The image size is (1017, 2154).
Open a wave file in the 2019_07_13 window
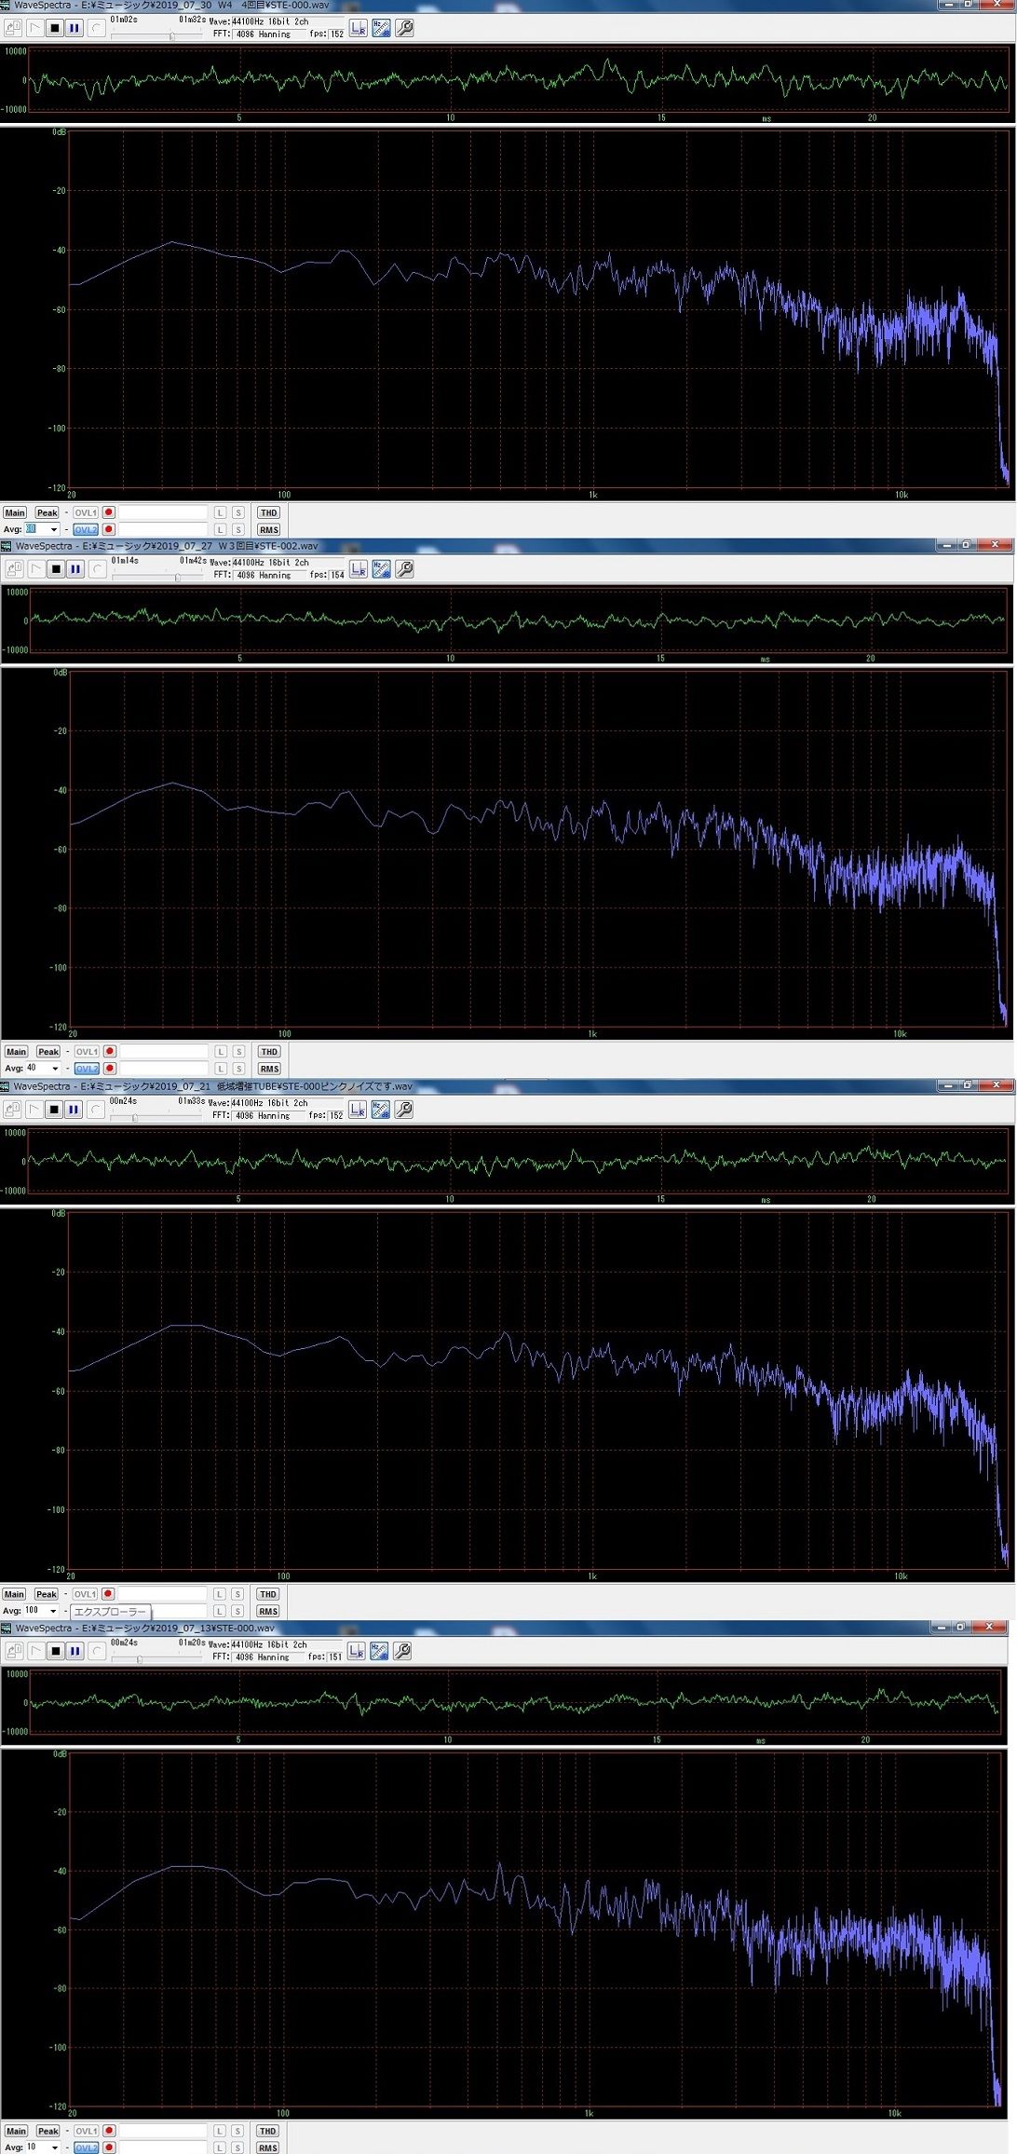pyautogui.click(x=14, y=1650)
